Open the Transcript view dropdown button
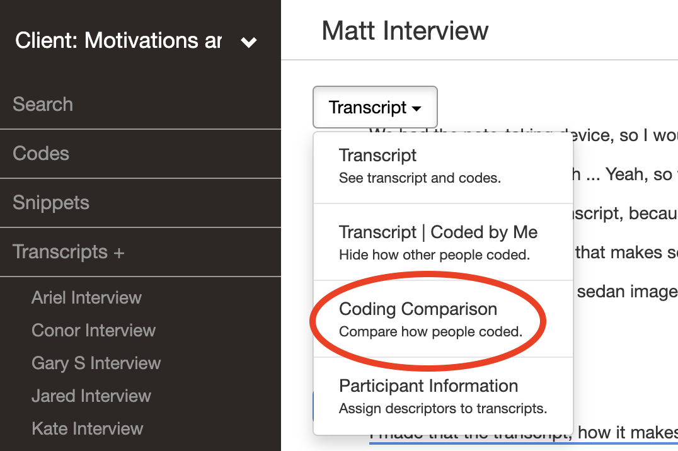 (375, 107)
